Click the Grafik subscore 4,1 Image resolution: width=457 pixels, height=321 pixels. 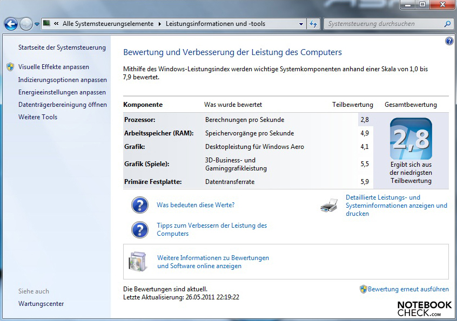(365, 147)
